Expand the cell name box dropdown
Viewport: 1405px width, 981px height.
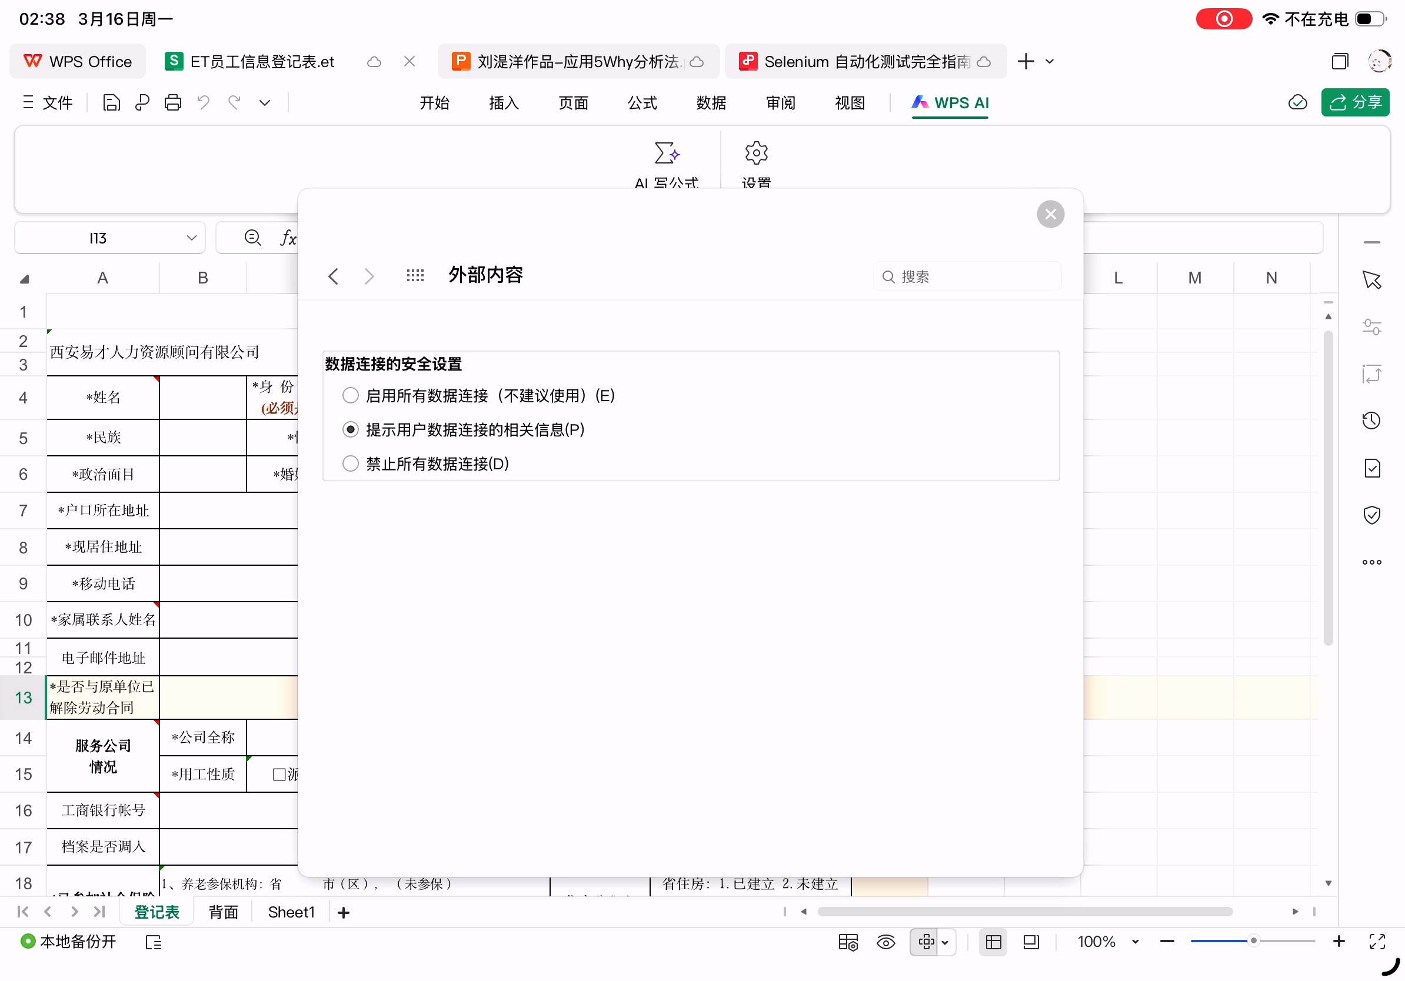click(x=192, y=238)
